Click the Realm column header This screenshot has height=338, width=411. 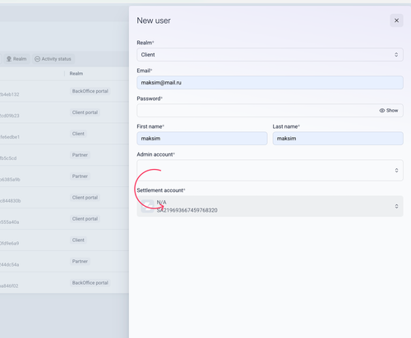[x=76, y=74]
